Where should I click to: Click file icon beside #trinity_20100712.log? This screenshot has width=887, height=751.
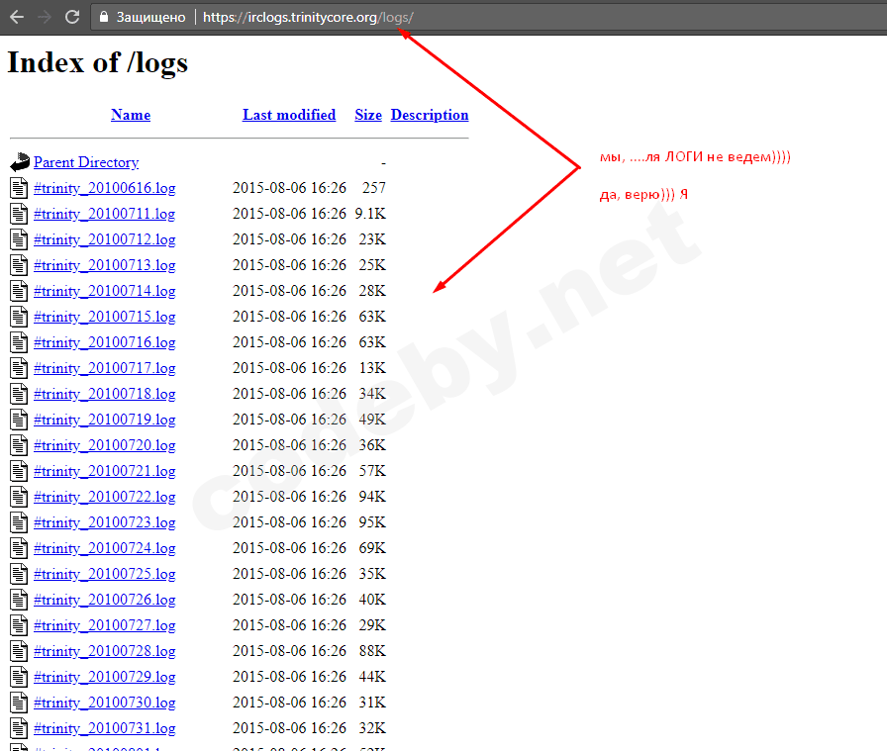coord(19,239)
